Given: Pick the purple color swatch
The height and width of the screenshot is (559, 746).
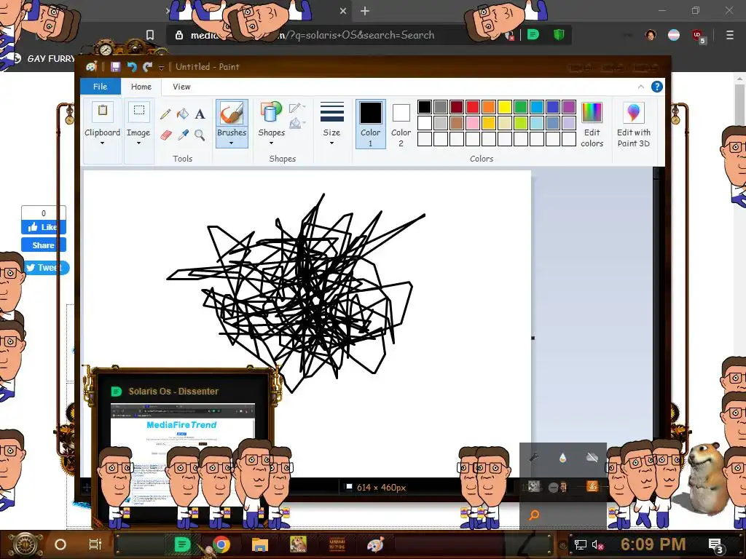Looking at the screenshot, I should pos(568,107).
